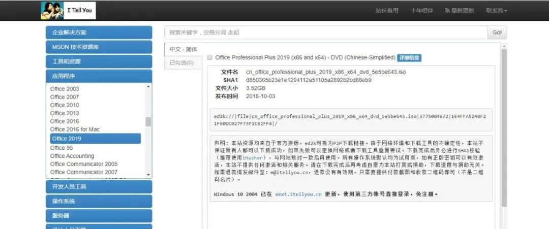Click the ISO file name text
This screenshot has height=229, width=549.
(326, 72)
